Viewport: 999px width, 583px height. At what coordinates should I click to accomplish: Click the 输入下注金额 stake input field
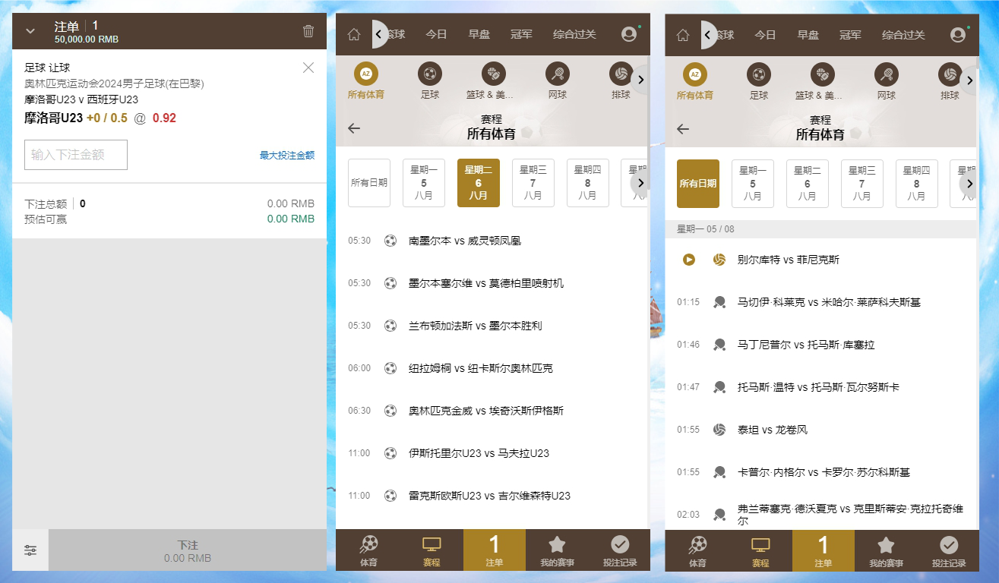(76, 155)
